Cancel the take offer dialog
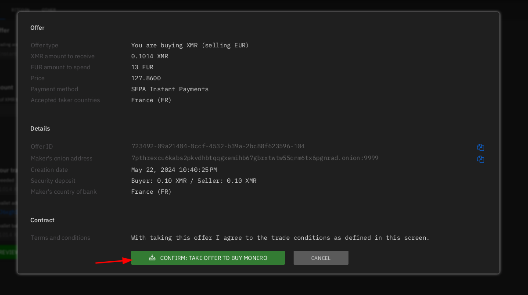The image size is (528, 295). [x=320, y=258]
